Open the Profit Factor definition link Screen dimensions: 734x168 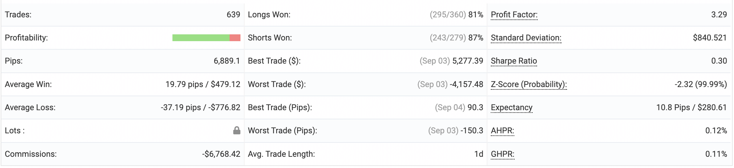pos(514,15)
